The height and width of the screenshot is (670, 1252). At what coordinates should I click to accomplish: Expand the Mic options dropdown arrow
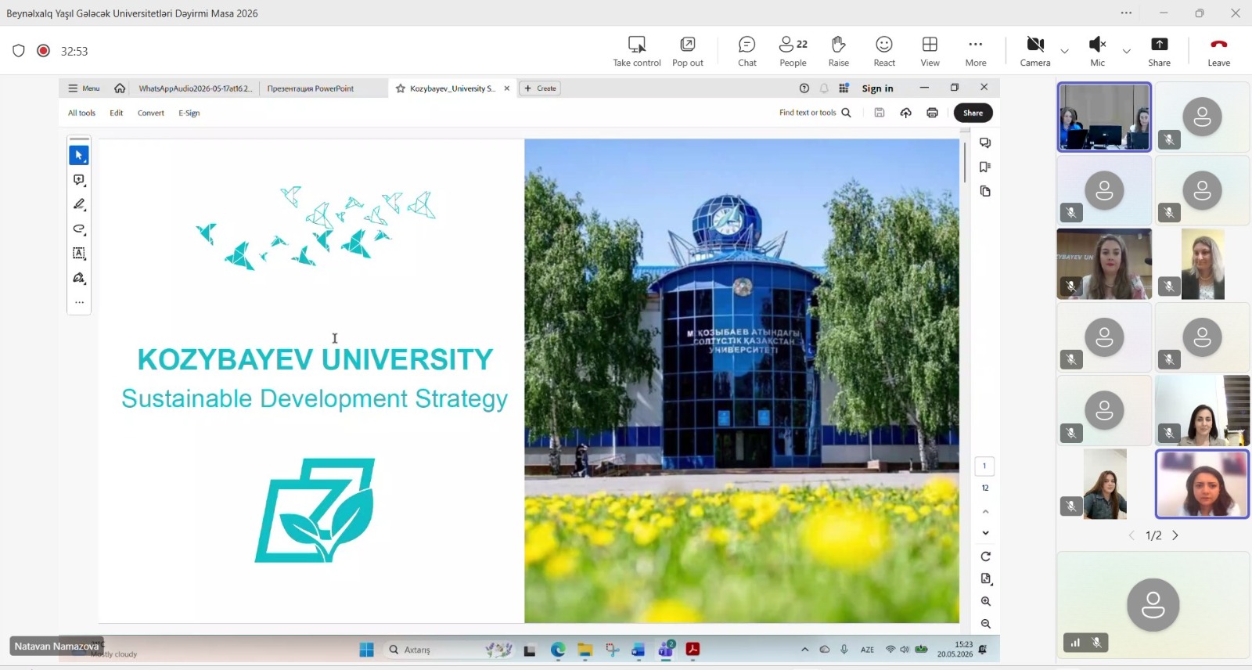1127,52
